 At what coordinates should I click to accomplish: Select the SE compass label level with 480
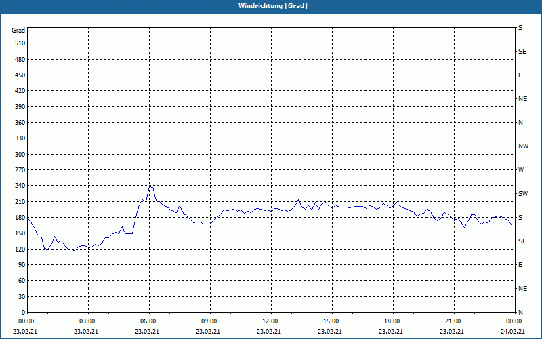click(x=522, y=52)
